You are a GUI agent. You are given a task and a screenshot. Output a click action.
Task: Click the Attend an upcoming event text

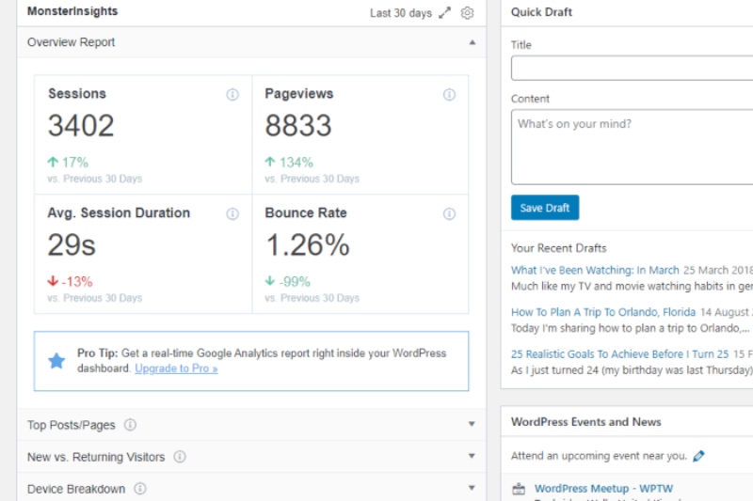click(599, 456)
